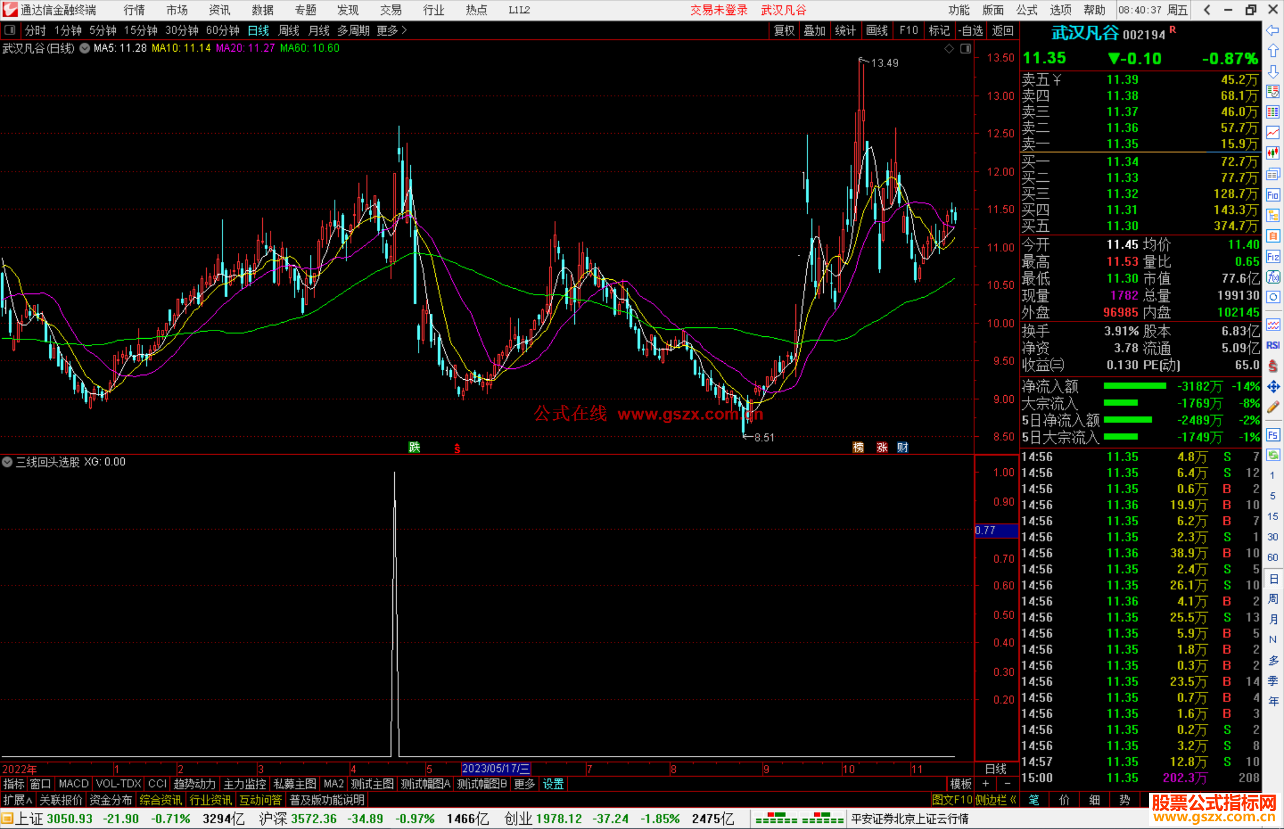Screen dimensions: 1284x829
Task: Toggle the 三线回头选股 indicator circle button
Action: pos(7,462)
